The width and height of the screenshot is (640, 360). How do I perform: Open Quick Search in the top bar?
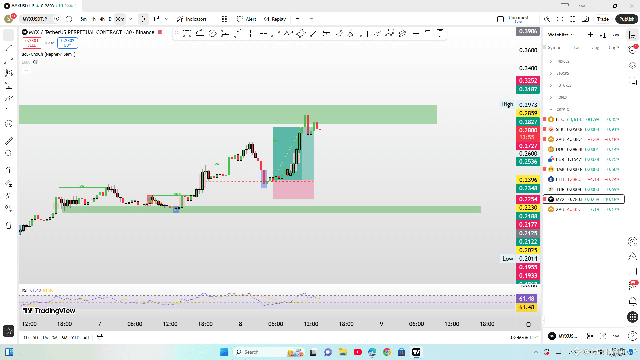click(547, 19)
